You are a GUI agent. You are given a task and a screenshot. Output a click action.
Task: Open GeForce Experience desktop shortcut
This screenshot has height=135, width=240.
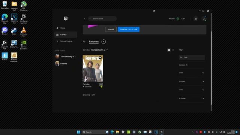(24, 44)
